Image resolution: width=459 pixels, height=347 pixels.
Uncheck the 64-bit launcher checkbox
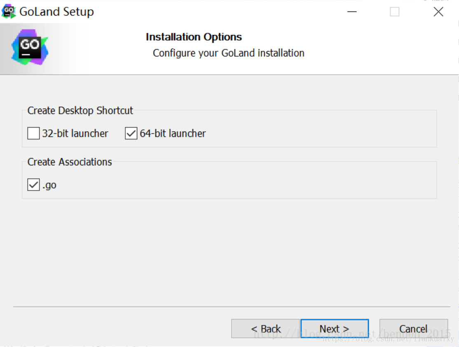[x=131, y=134]
